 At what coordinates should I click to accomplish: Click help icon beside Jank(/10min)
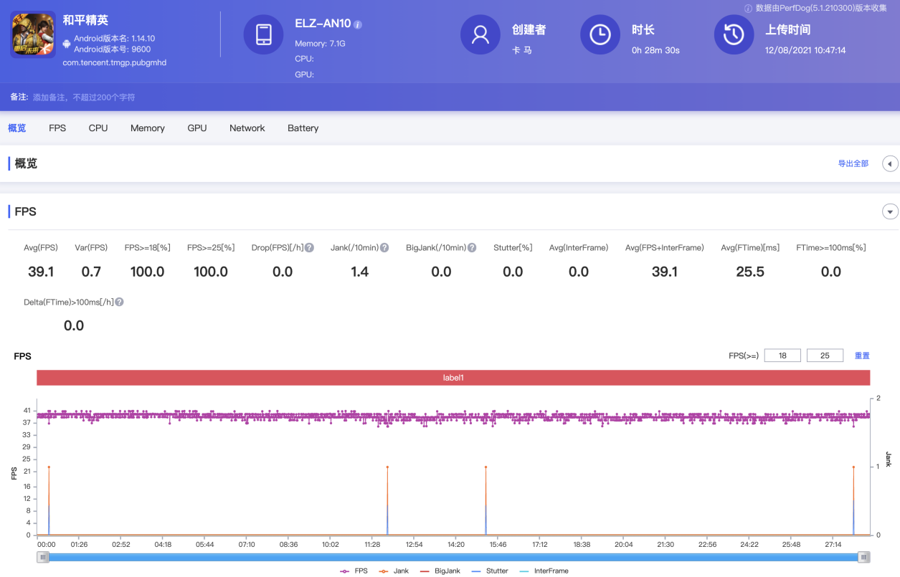pos(384,248)
